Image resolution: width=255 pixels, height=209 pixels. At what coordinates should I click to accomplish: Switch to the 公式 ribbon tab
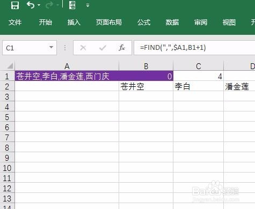pyautogui.click(x=144, y=23)
